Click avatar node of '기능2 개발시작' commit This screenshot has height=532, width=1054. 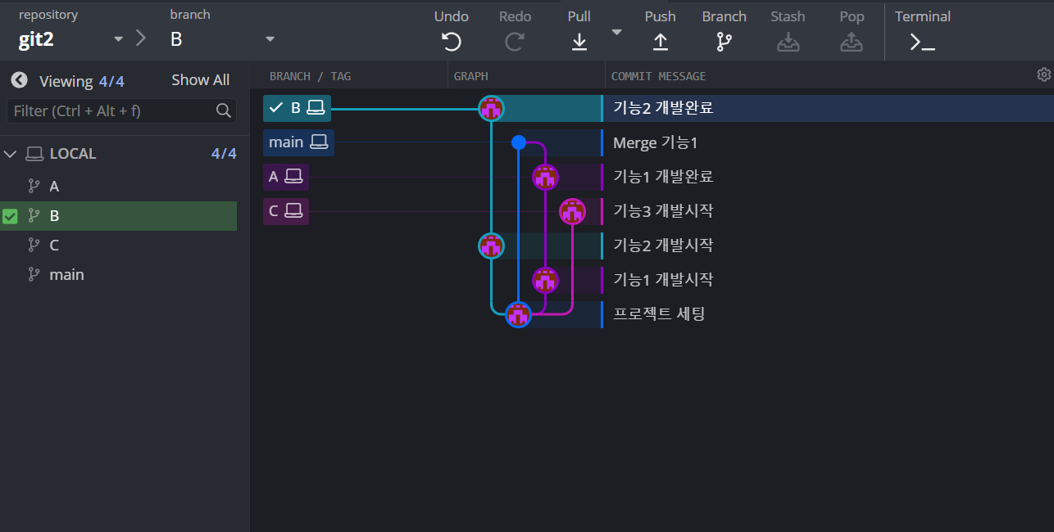pos(491,246)
